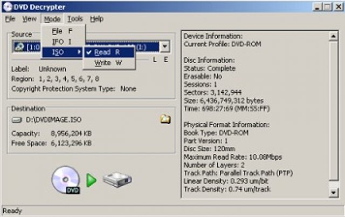Close the open Mode menu

coord(52,19)
